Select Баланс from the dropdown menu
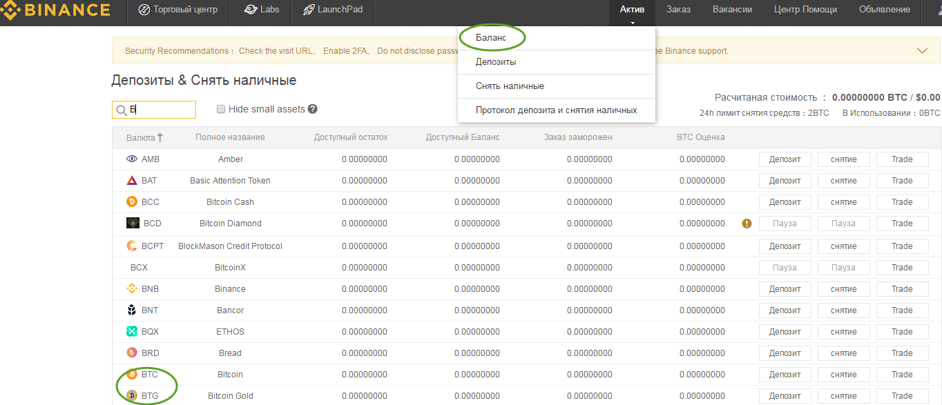942x405 pixels. coord(491,38)
